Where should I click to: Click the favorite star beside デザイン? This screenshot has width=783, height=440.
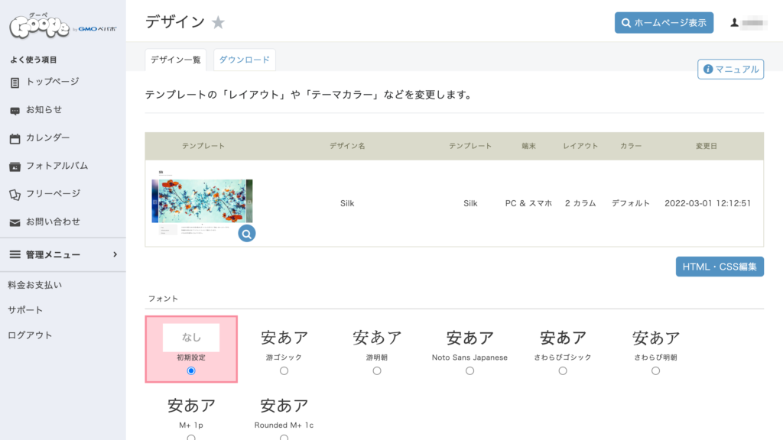(x=219, y=23)
